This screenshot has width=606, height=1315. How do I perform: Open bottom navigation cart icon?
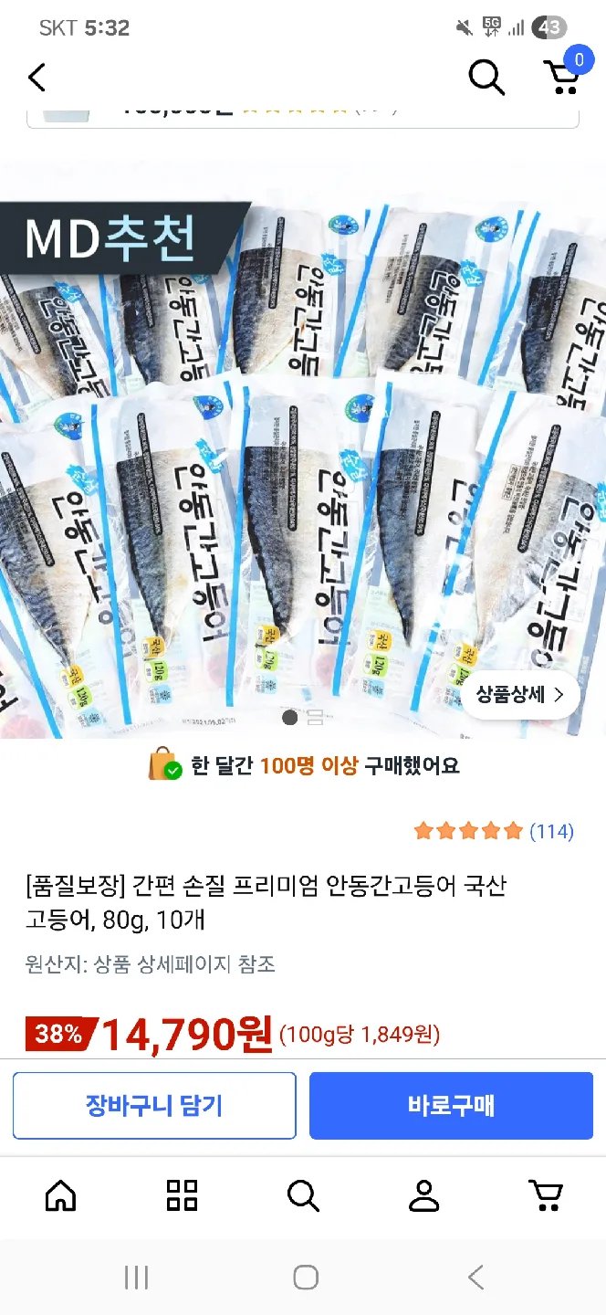(546, 1194)
